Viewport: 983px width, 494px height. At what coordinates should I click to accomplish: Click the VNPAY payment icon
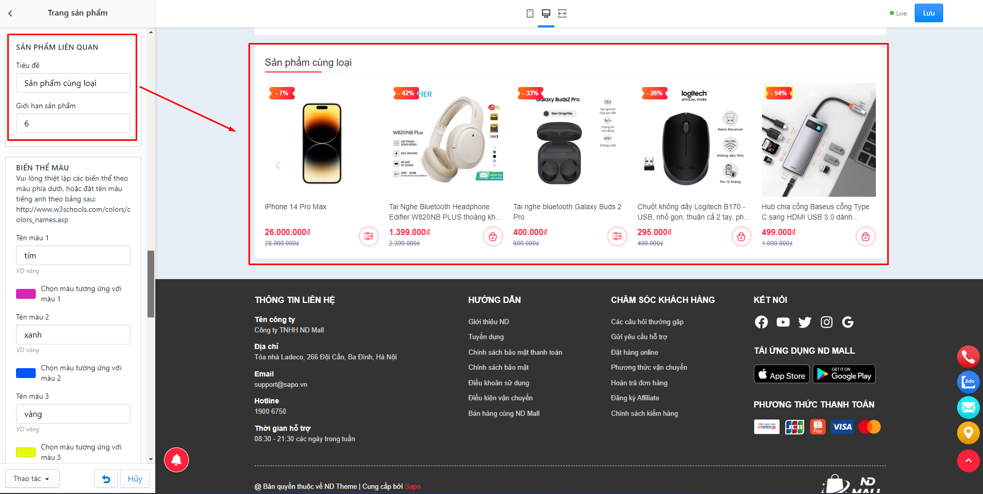click(x=767, y=427)
